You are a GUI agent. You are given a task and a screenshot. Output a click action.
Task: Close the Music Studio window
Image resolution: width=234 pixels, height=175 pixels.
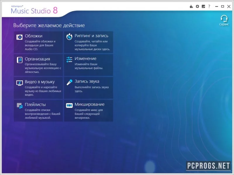229,6
